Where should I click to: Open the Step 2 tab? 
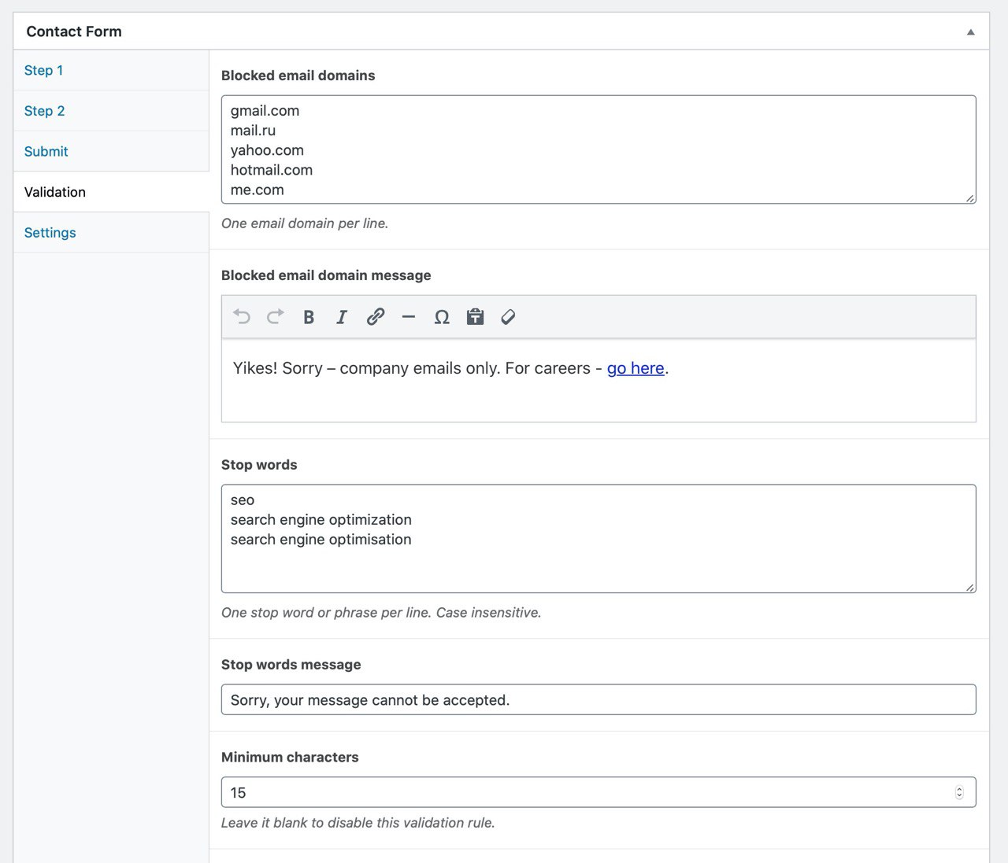coord(111,111)
